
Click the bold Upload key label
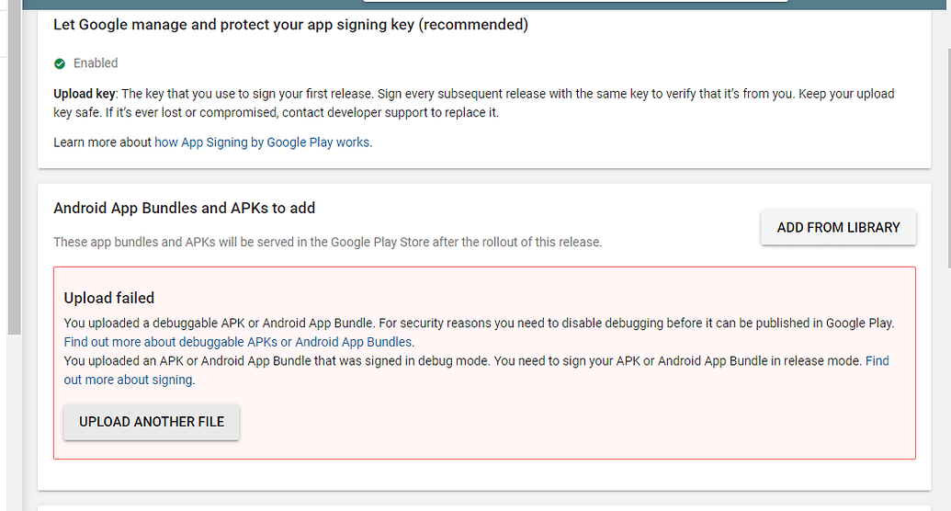(x=85, y=94)
